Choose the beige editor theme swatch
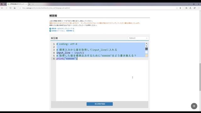 click(147, 56)
